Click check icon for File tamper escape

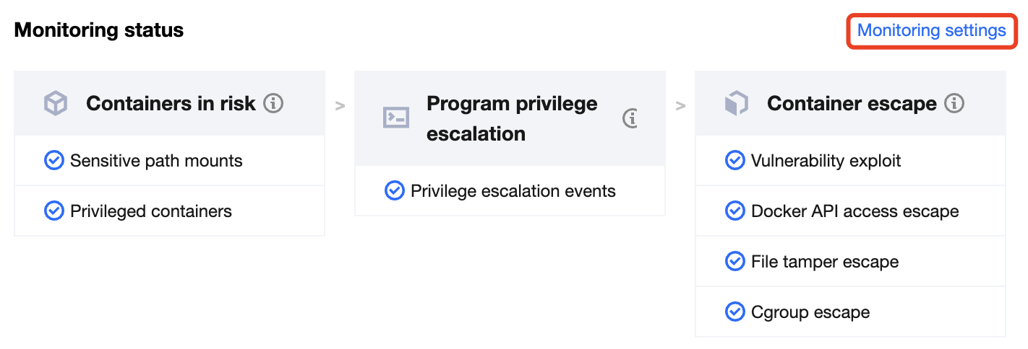[x=735, y=261]
